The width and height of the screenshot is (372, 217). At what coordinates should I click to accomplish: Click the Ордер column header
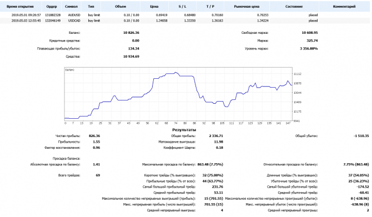click(x=52, y=7)
